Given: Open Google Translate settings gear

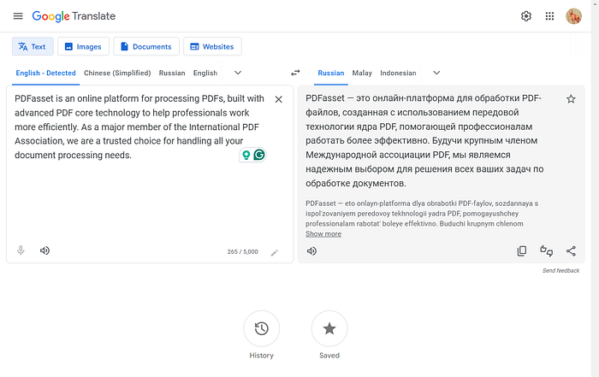Looking at the screenshot, I should [526, 16].
